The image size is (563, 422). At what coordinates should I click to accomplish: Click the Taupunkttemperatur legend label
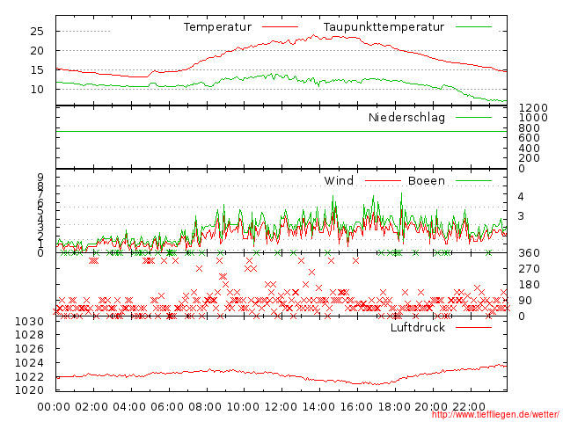pos(384,27)
